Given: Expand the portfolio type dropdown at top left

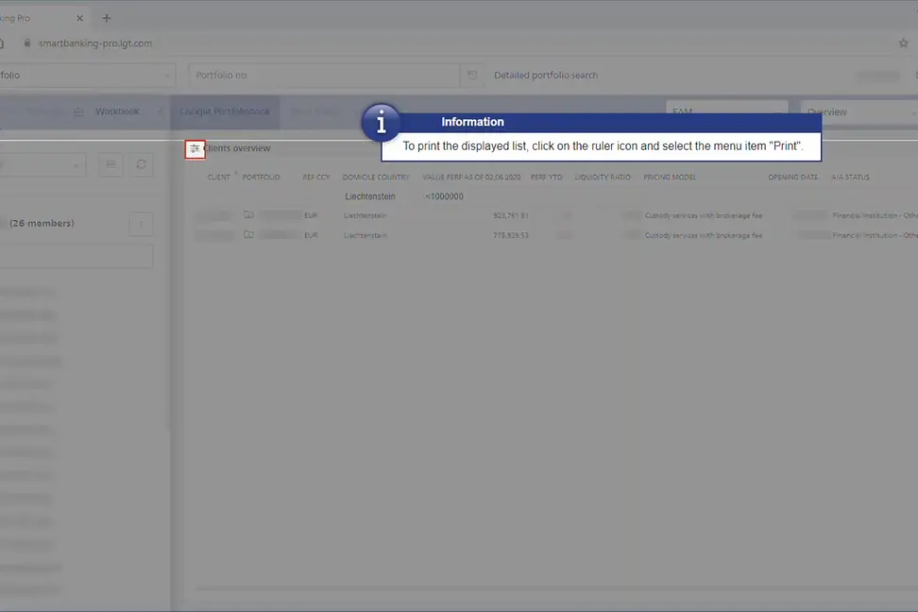Looking at the screenshot, I should point(85,76).
